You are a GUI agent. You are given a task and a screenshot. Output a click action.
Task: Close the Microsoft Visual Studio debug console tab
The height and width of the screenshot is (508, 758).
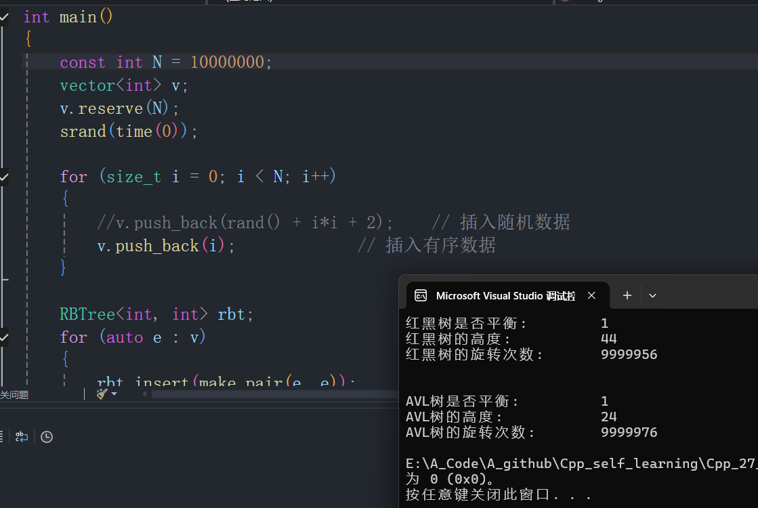tap(591, 295)
